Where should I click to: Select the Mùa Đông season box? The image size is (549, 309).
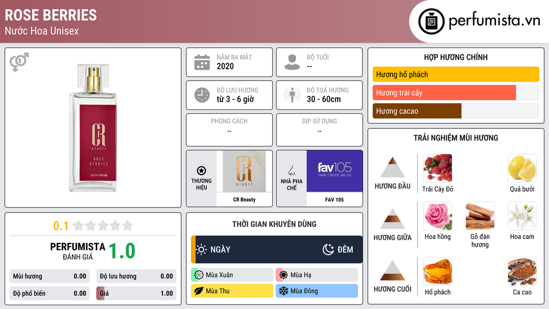pos(317,291)
